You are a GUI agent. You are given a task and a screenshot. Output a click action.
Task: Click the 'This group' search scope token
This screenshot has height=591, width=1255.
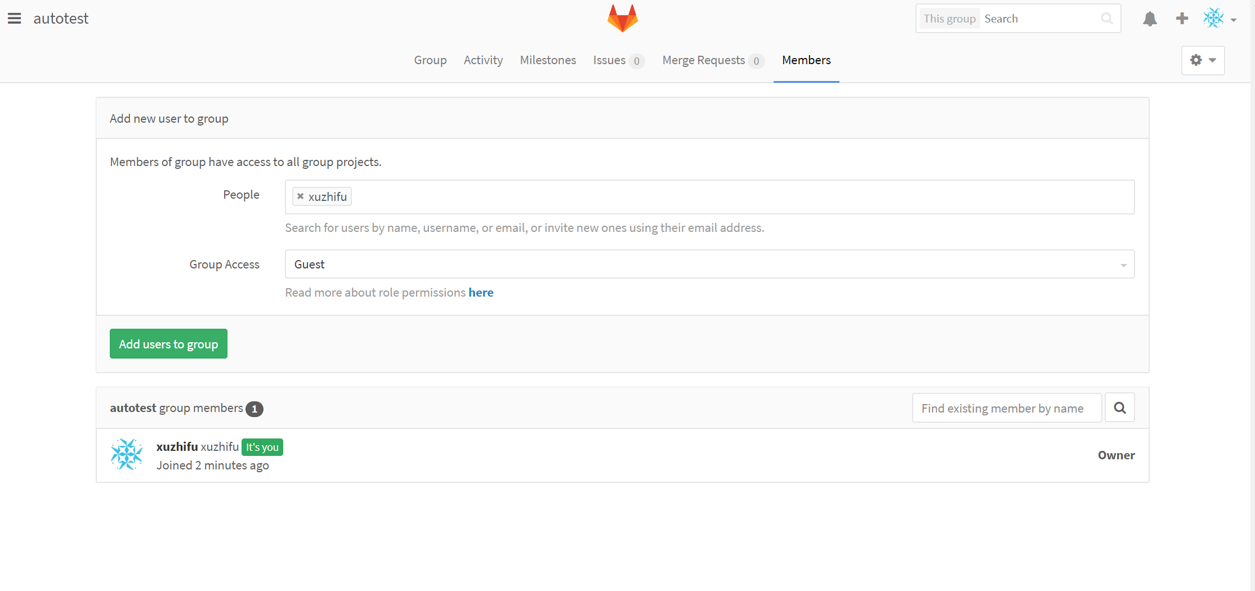(949, 18)
